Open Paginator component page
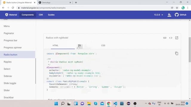Screen dimensions: 191x107 [9, 33]
